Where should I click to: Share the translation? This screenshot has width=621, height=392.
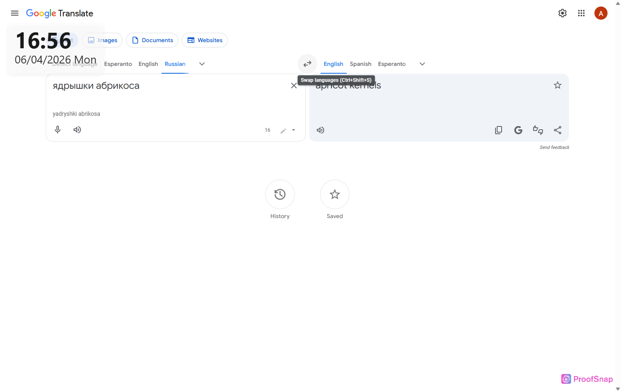coord(558,130)
